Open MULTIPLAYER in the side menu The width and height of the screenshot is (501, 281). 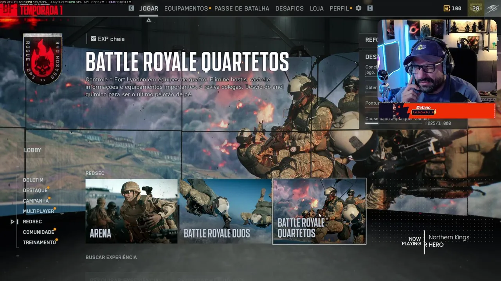(x=38, y=211)
